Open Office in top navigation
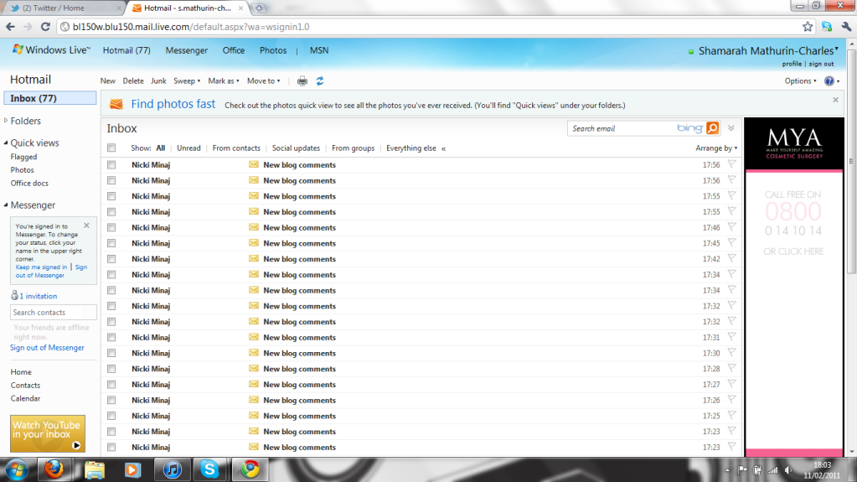The height and width of the screenshot is (482, 857). 234,50
